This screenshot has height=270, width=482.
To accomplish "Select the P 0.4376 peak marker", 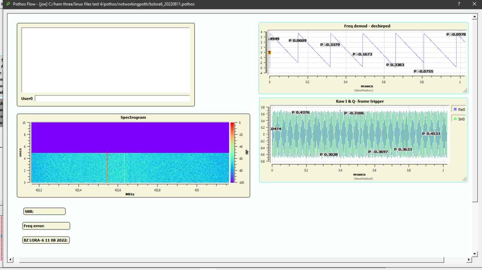I will (x=300, y=112).
